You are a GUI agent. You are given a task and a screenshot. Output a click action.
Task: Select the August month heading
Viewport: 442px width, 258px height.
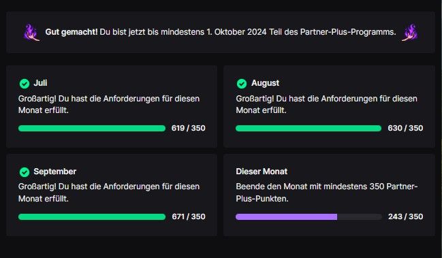point(265,83)
